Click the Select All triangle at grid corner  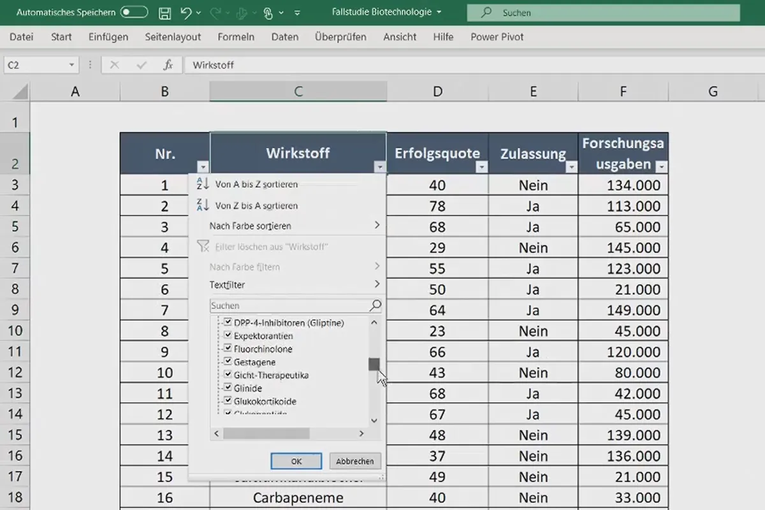20,92
